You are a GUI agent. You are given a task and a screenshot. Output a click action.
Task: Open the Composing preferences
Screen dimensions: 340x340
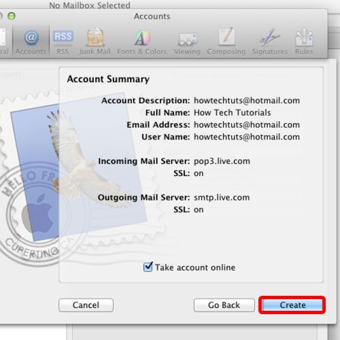point(226,41)
